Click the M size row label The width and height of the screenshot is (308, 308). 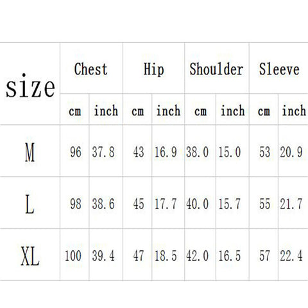[x=30, y=153]
